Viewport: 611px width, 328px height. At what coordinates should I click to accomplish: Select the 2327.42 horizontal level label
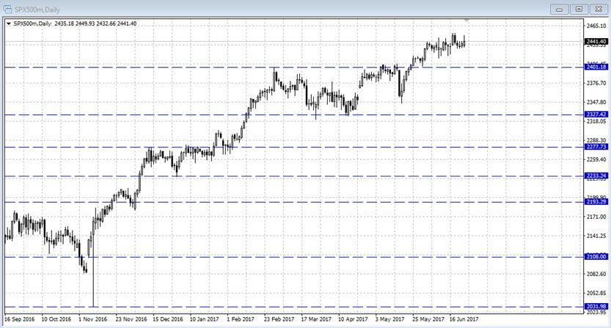tap(596, 114)
